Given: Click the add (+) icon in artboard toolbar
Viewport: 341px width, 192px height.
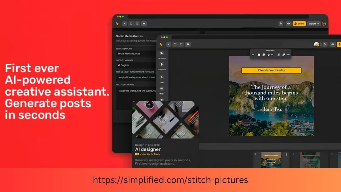Looking at the screenshot, I should (253, 55).
